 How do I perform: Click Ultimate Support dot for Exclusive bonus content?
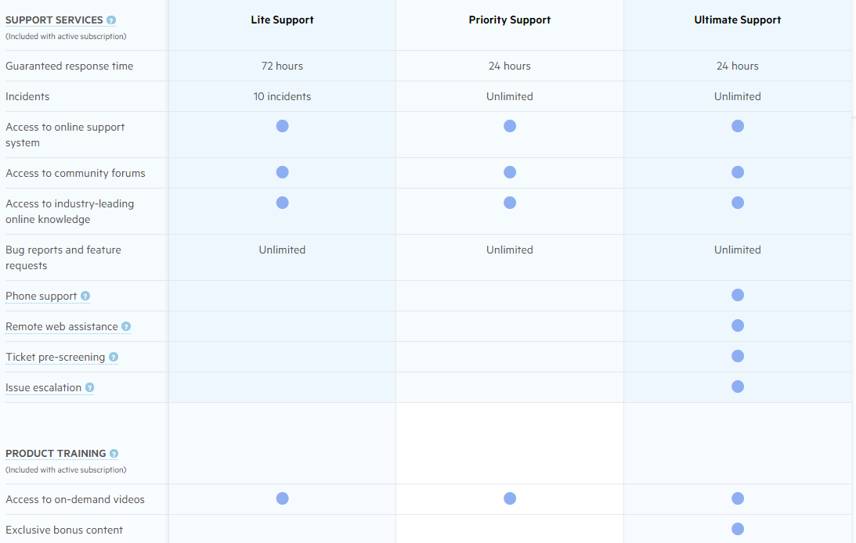tap(737, 529)
